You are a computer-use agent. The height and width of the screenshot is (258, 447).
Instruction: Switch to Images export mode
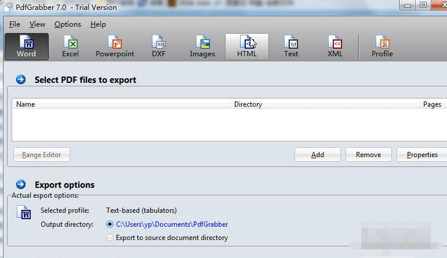click(x=202, y=47)
